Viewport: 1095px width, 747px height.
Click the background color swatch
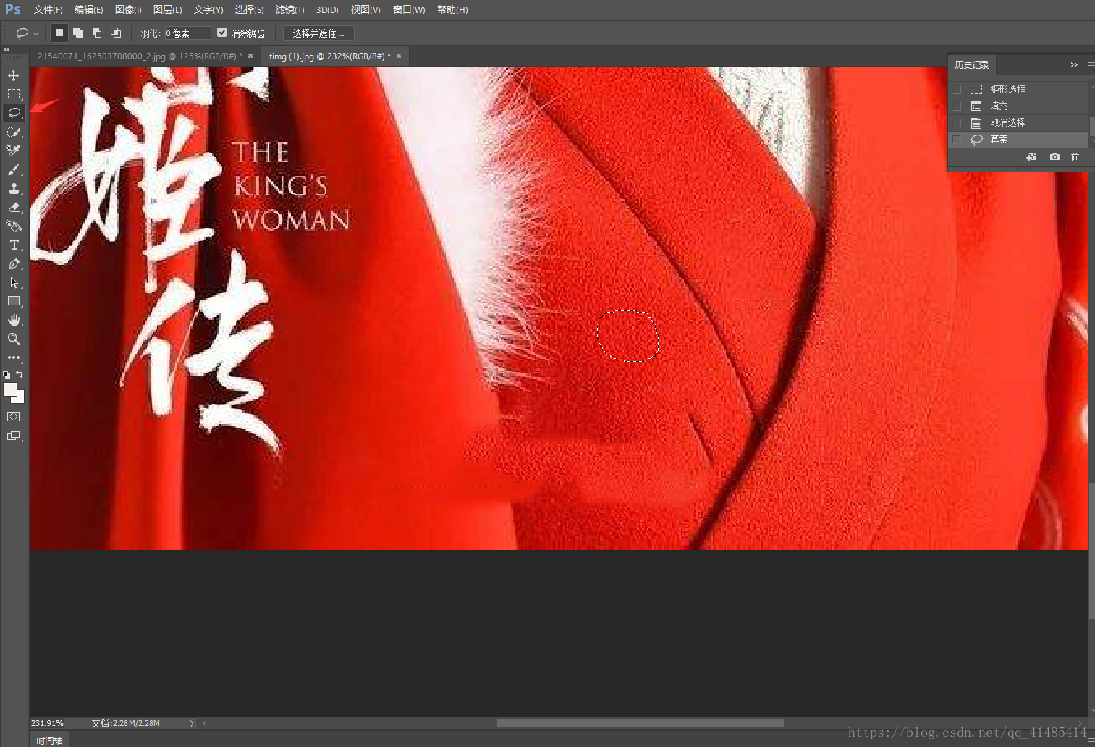(x=20, y=398)
